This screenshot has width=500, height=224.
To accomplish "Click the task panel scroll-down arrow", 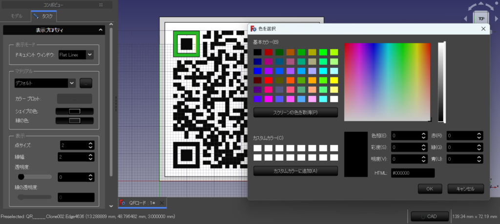I will coord(111,206).
